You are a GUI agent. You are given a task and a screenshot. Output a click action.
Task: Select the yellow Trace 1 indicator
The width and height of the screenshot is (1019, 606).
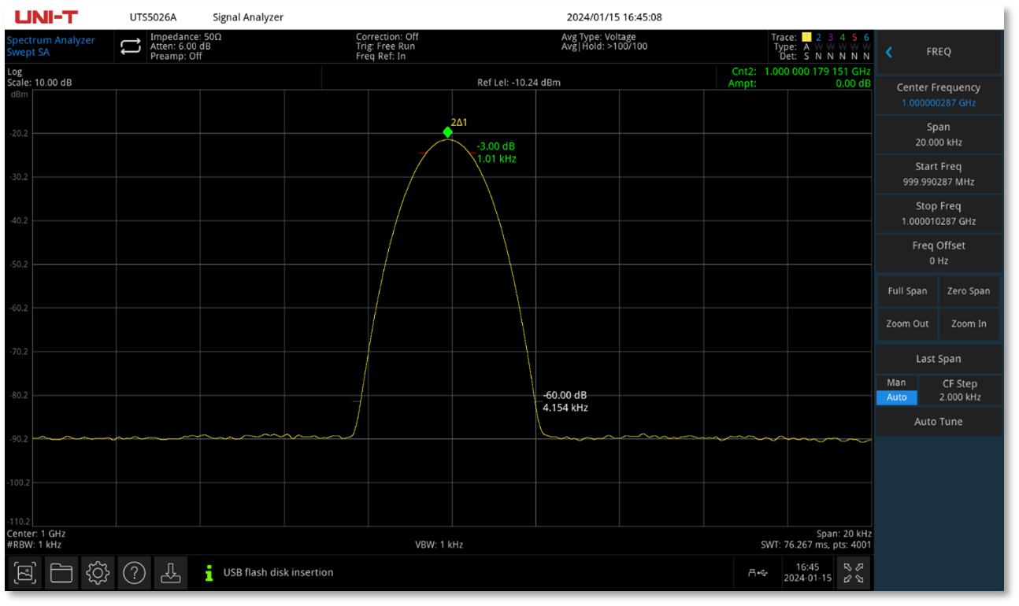[x=806, y=37]
